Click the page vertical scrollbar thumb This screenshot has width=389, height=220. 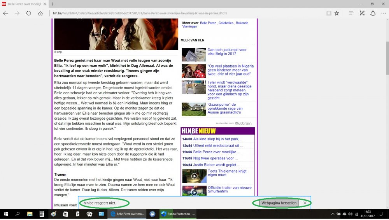pyautogui.click(x=387, y=58)
